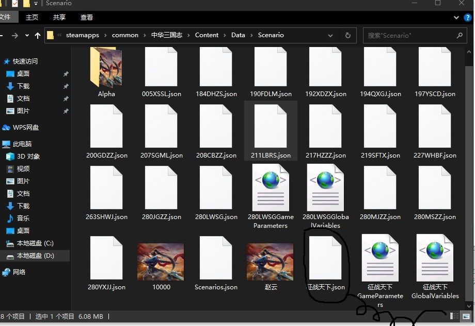The image size is (475, 326).
Task: Select the 赵云 image thumbnail
Action: pyautogui.click(x=270, y=262)
